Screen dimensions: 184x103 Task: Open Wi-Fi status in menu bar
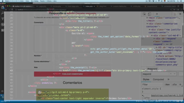click(x=159, y=1)
